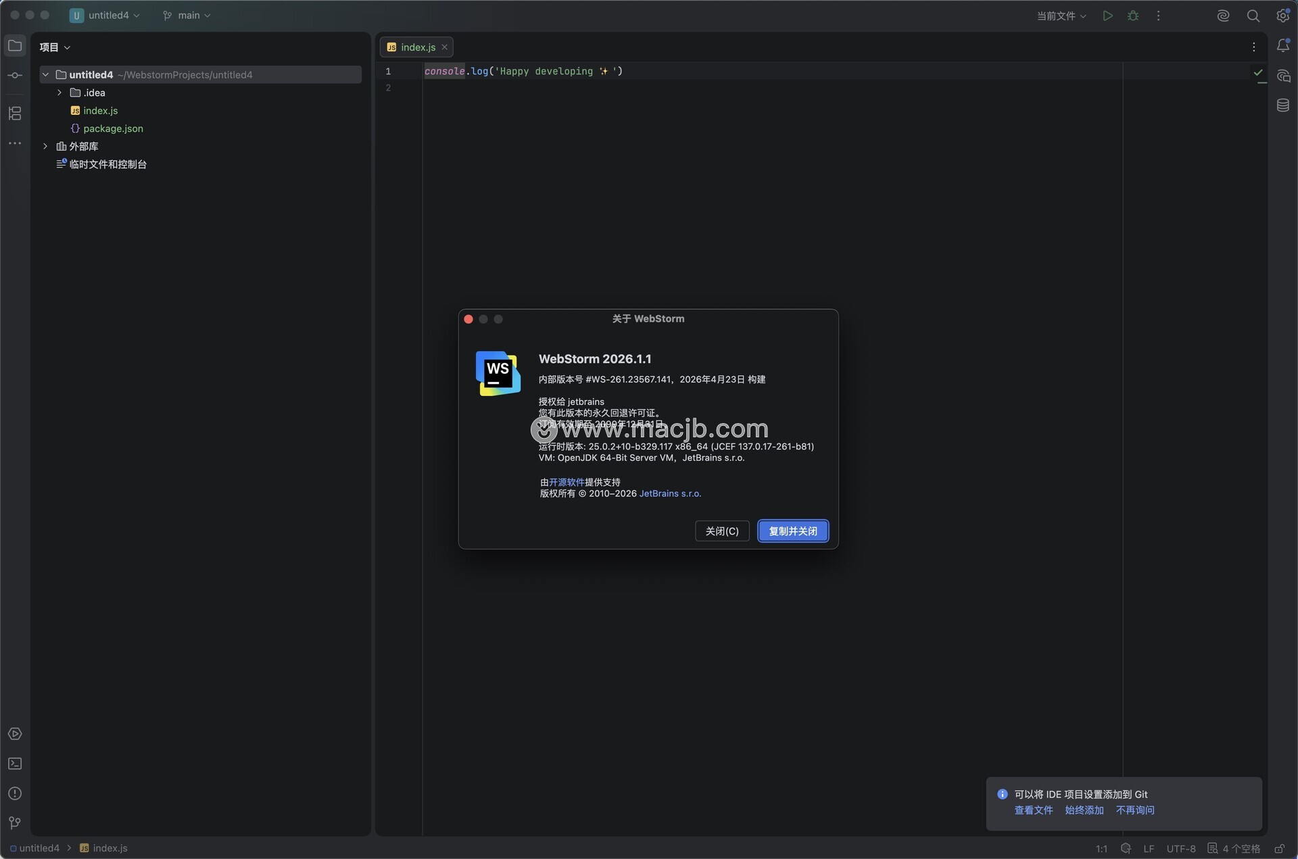Viewport: 1298px width, 859px height.
Task: Click the 复制并关闭 button
Action: click(792, 531)
